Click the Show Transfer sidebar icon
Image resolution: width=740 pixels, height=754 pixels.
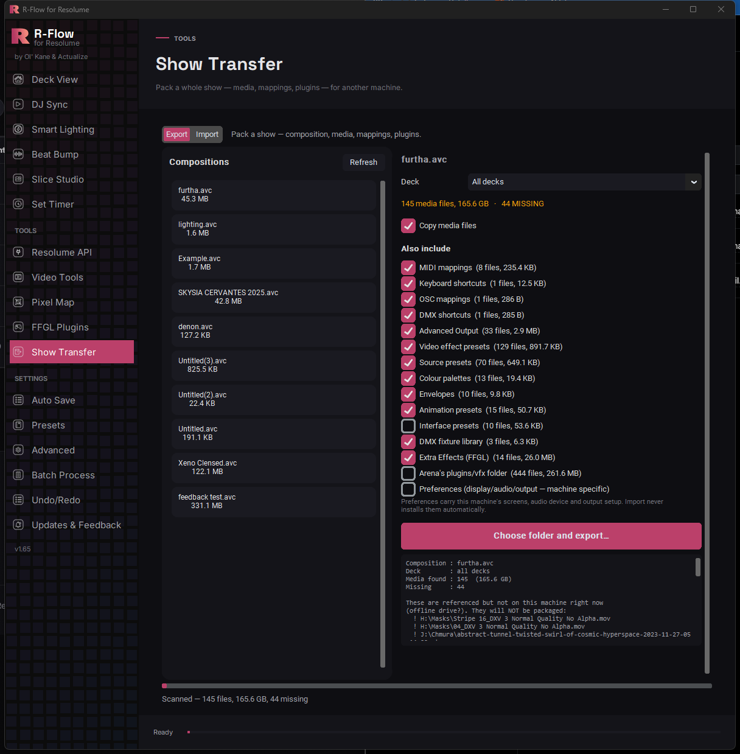pyautogui.click(x=18, y=352)
